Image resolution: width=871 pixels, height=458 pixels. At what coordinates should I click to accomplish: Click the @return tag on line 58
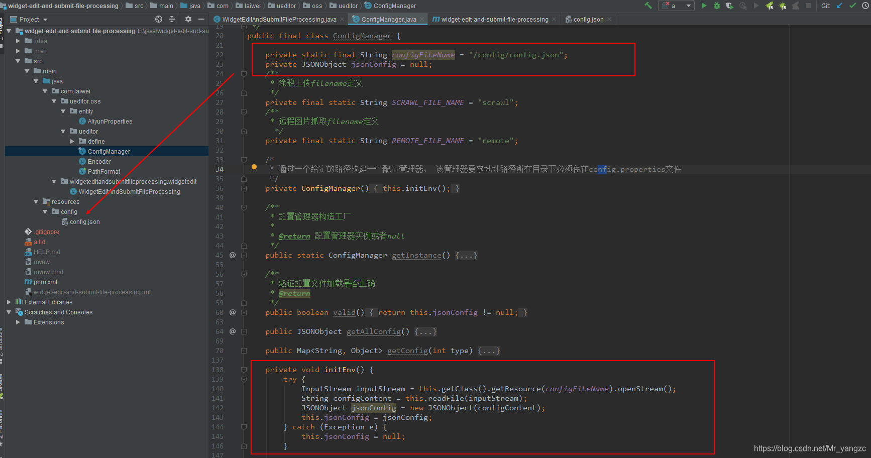294,293
